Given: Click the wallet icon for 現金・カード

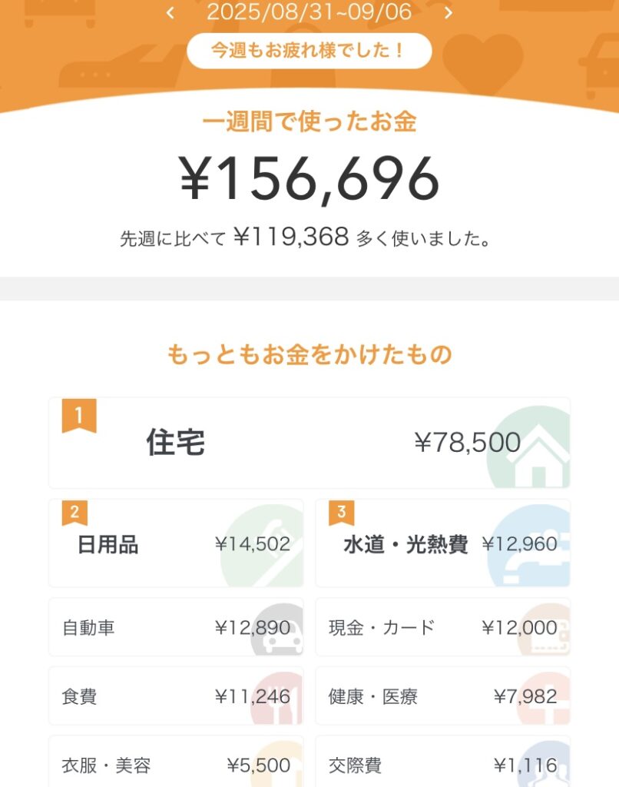Looking at the screenshot, I should [545, 635].
